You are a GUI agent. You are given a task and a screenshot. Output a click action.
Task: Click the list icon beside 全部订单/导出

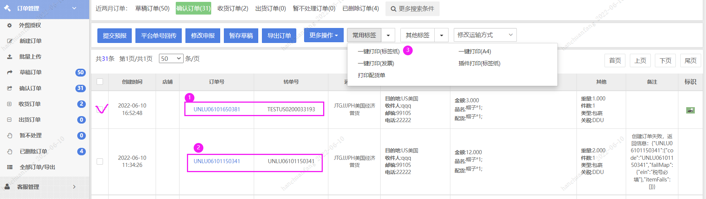pyautogui.click(x=10, y=167)
